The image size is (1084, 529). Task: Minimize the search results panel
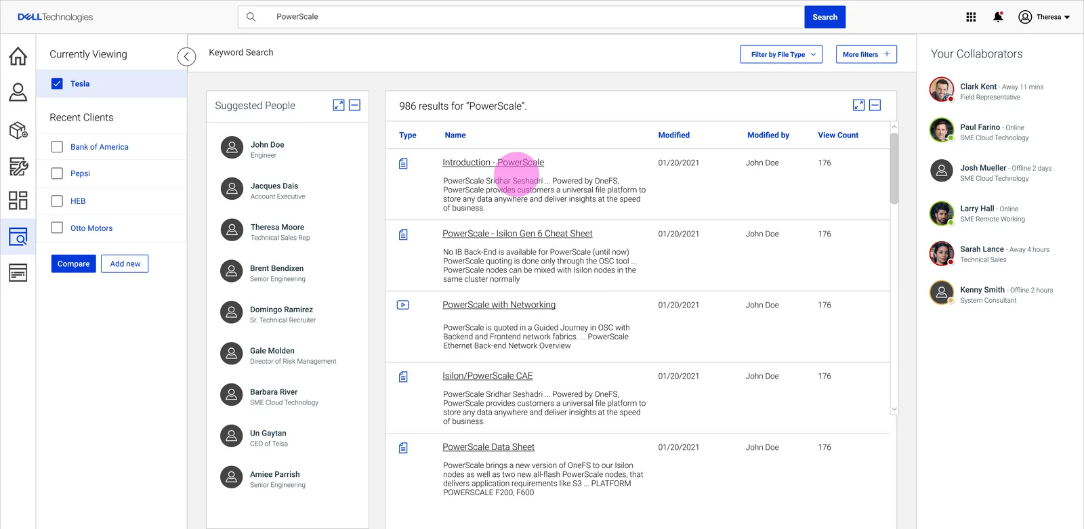875,105
